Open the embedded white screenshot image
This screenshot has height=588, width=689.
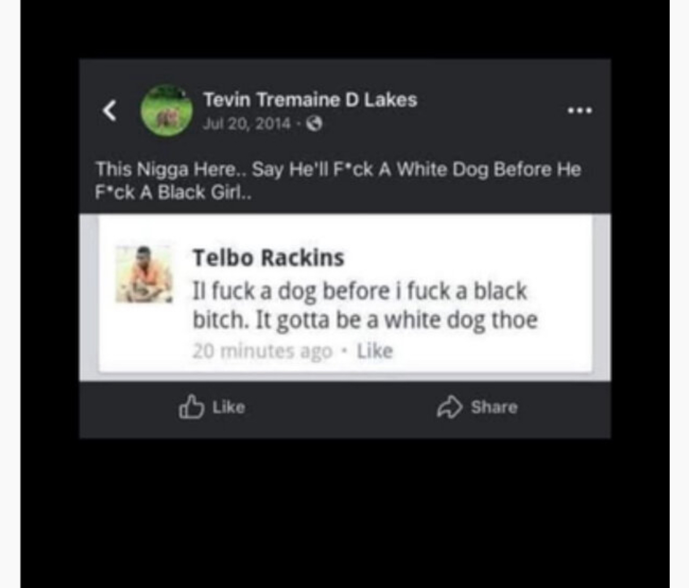(x=345, y=297)
